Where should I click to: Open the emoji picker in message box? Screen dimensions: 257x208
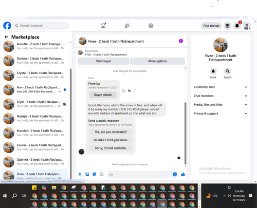[x=175, y=174]
